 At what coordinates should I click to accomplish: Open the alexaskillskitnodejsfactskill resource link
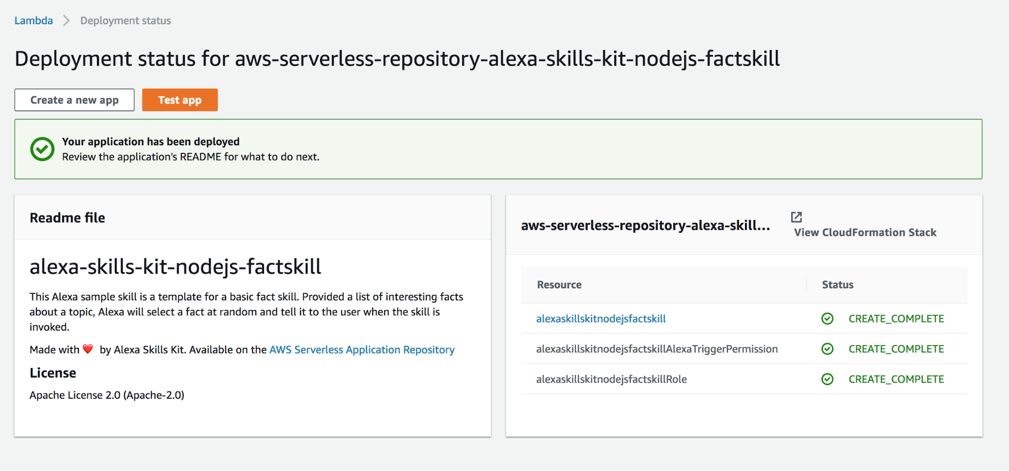[x=601, y=319]
